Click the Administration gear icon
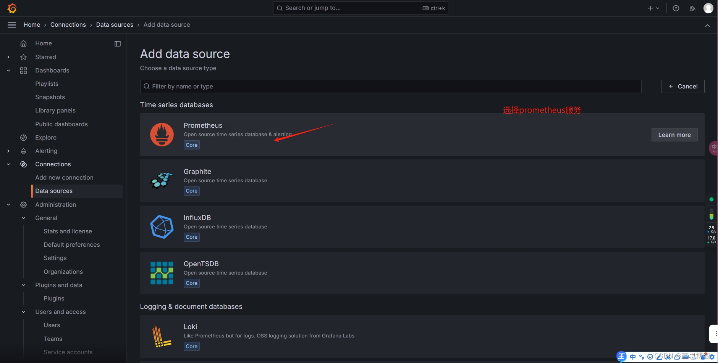 tap(24, 205)
